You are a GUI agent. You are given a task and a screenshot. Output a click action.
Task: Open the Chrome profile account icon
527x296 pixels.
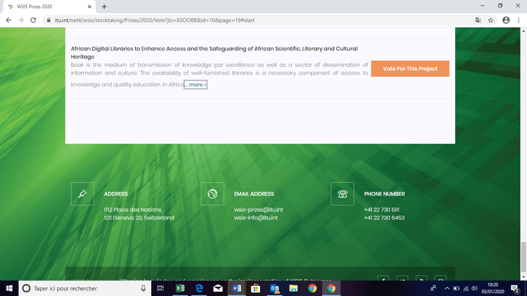pos(506,20)
